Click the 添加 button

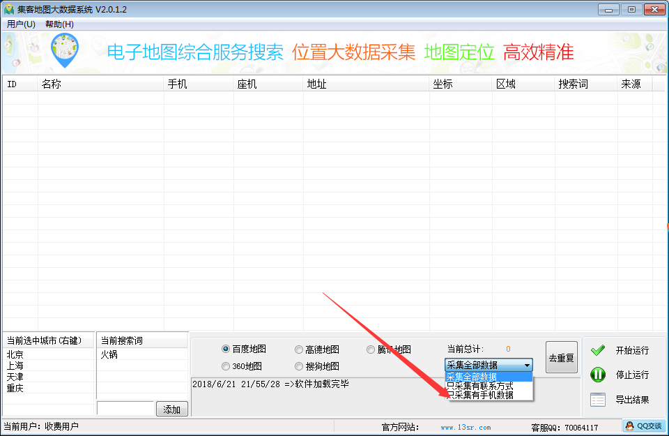tap(172, 409)
